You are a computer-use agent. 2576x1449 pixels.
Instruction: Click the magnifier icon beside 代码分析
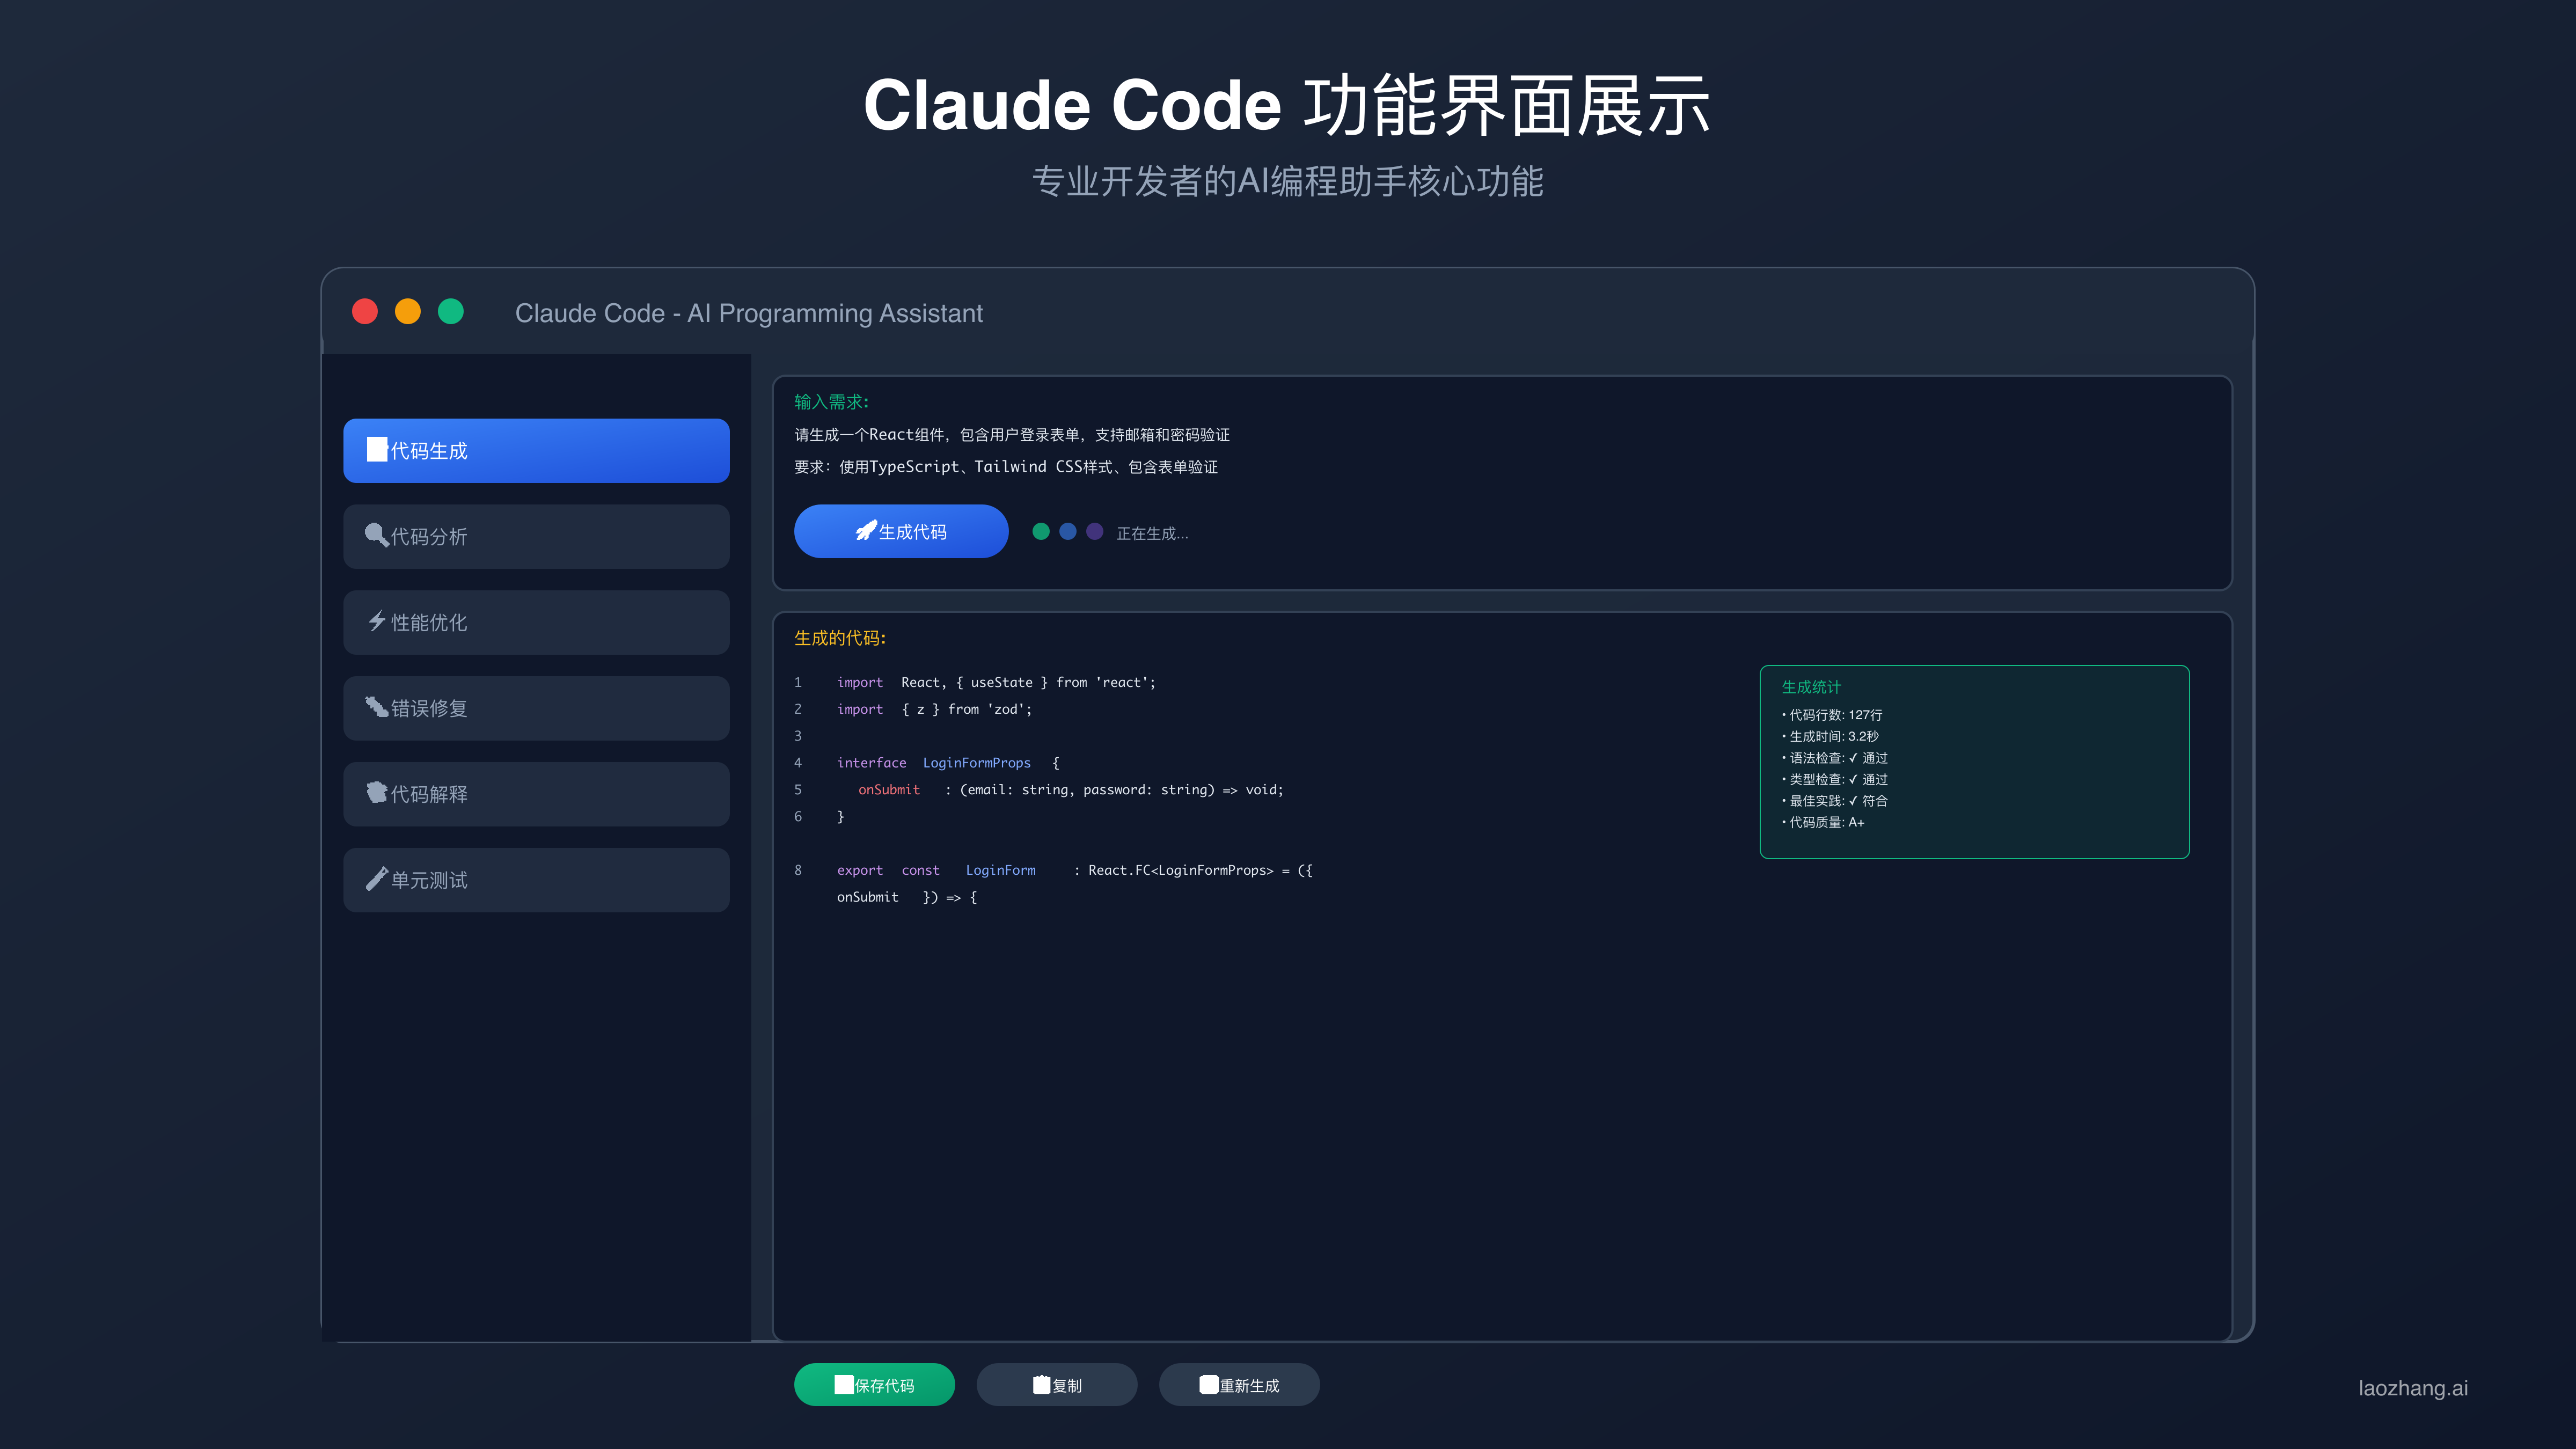click(x=376, y=535)
